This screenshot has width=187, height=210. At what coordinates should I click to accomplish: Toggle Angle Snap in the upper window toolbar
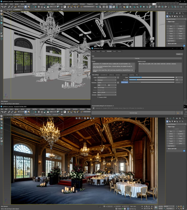[x=71, y=7]
